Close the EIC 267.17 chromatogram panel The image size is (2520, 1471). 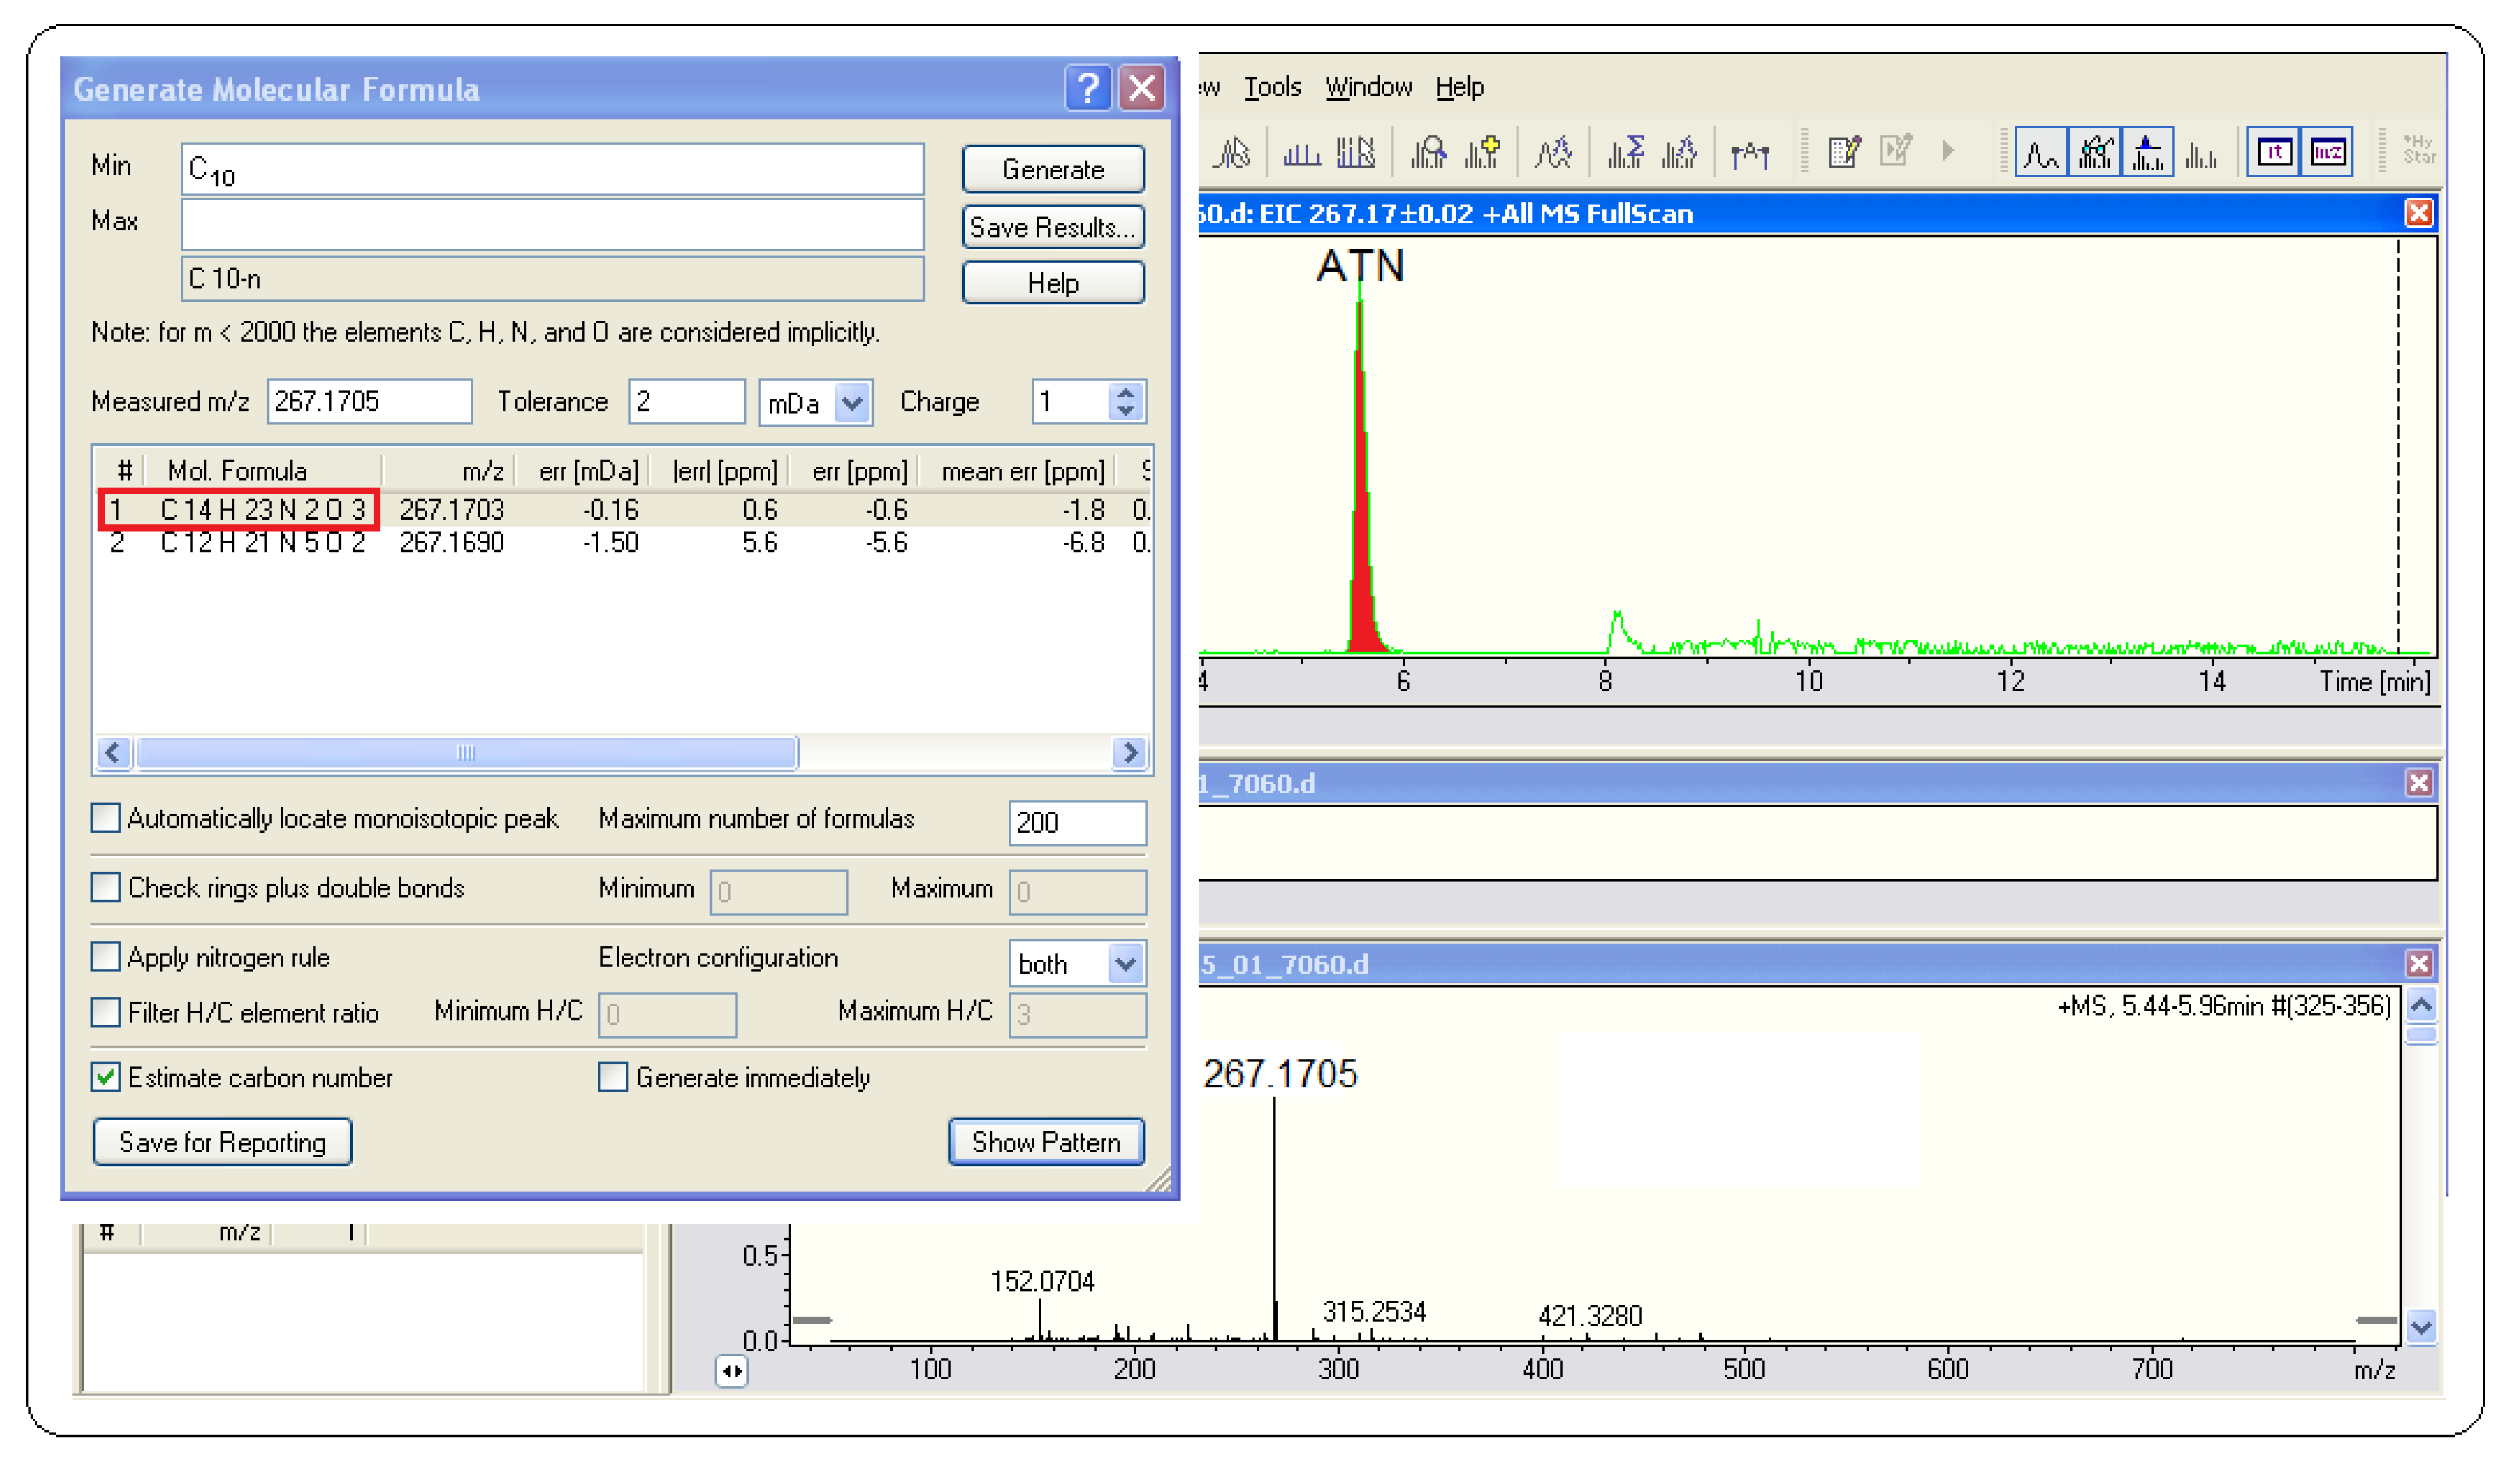2419,213
